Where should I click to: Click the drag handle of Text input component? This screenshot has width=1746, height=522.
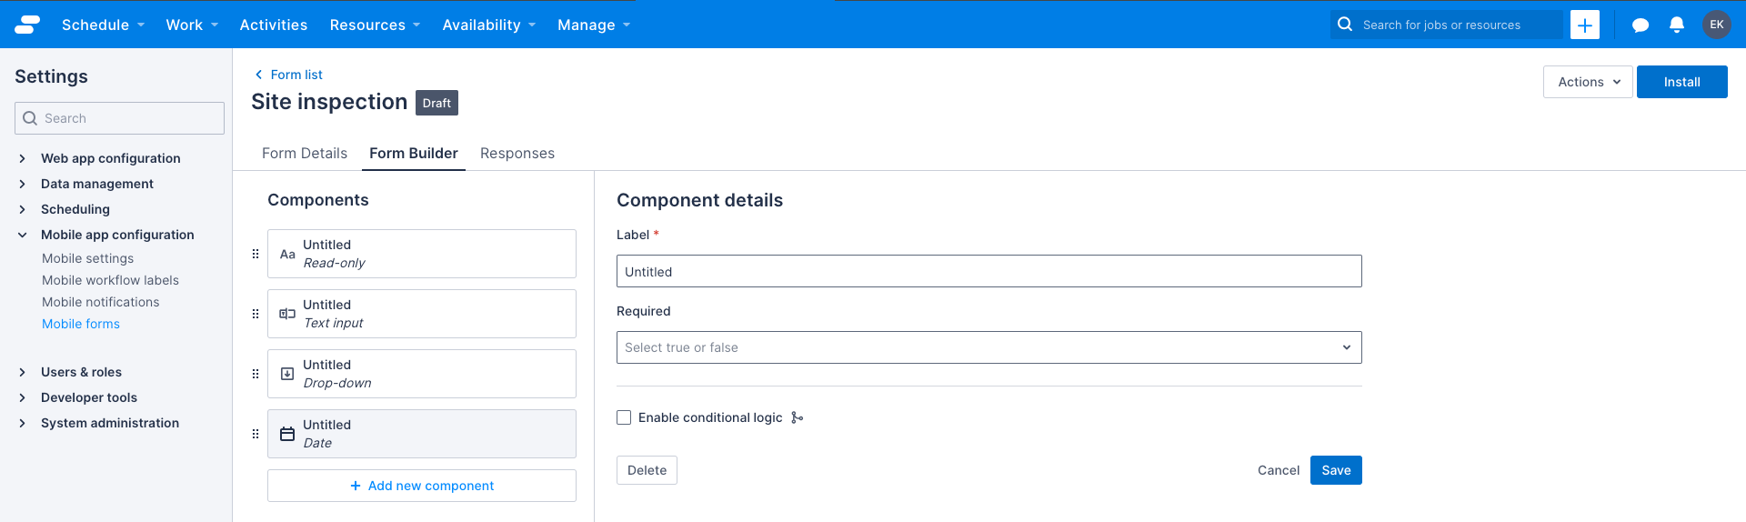[256, 314]
